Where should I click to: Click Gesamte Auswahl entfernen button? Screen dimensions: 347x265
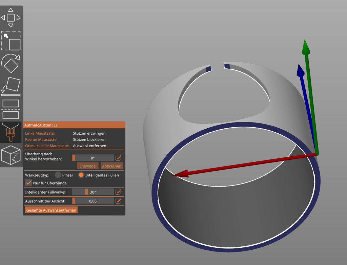point(51,210)
